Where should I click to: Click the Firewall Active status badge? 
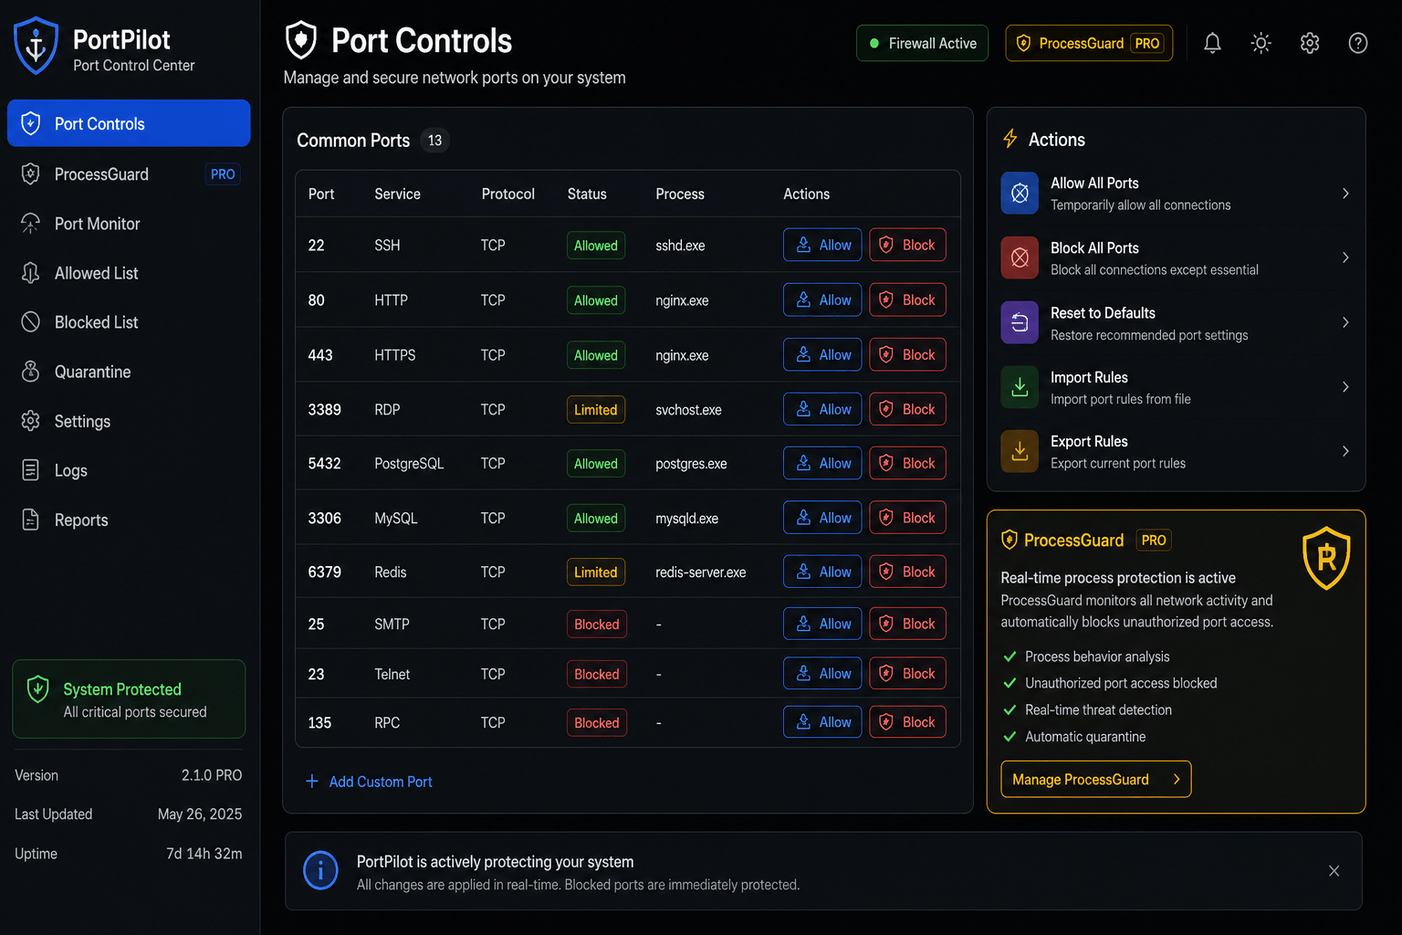pyautogui.click(x=922, y=43)
